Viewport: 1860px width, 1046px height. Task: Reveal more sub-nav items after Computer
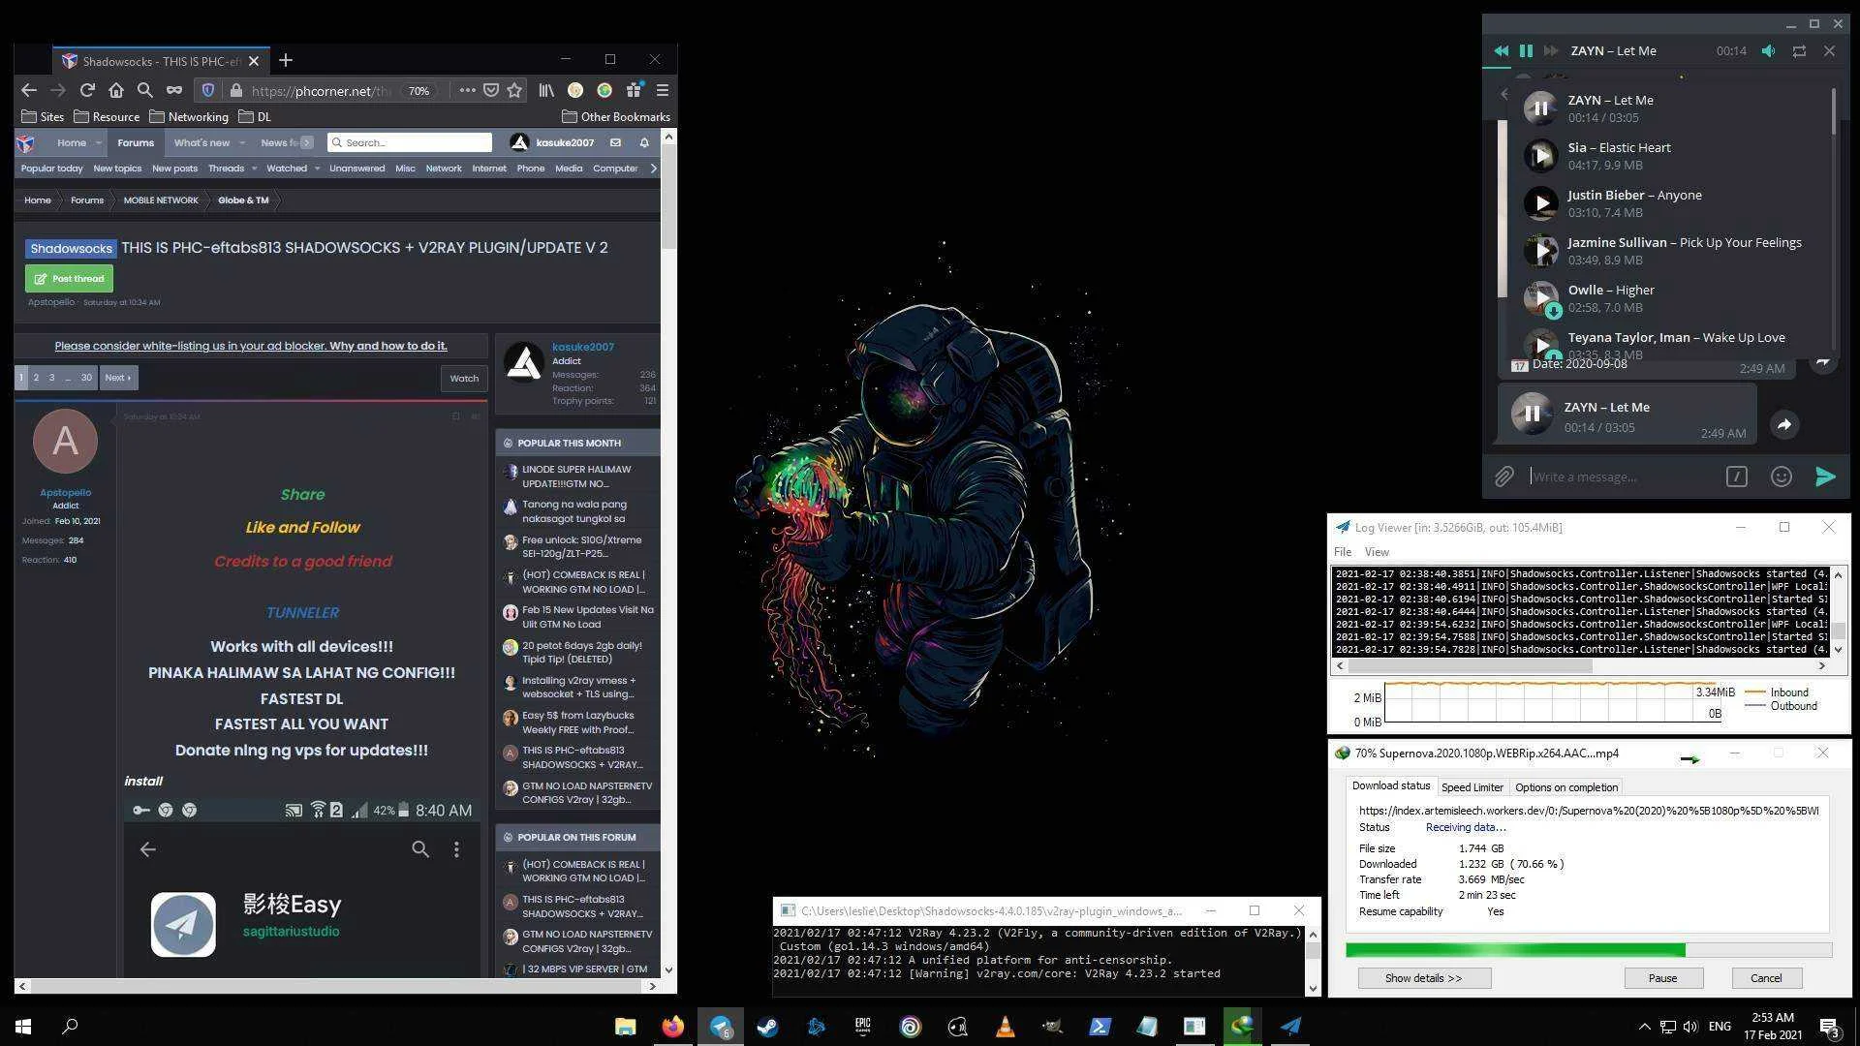(654, 169)
